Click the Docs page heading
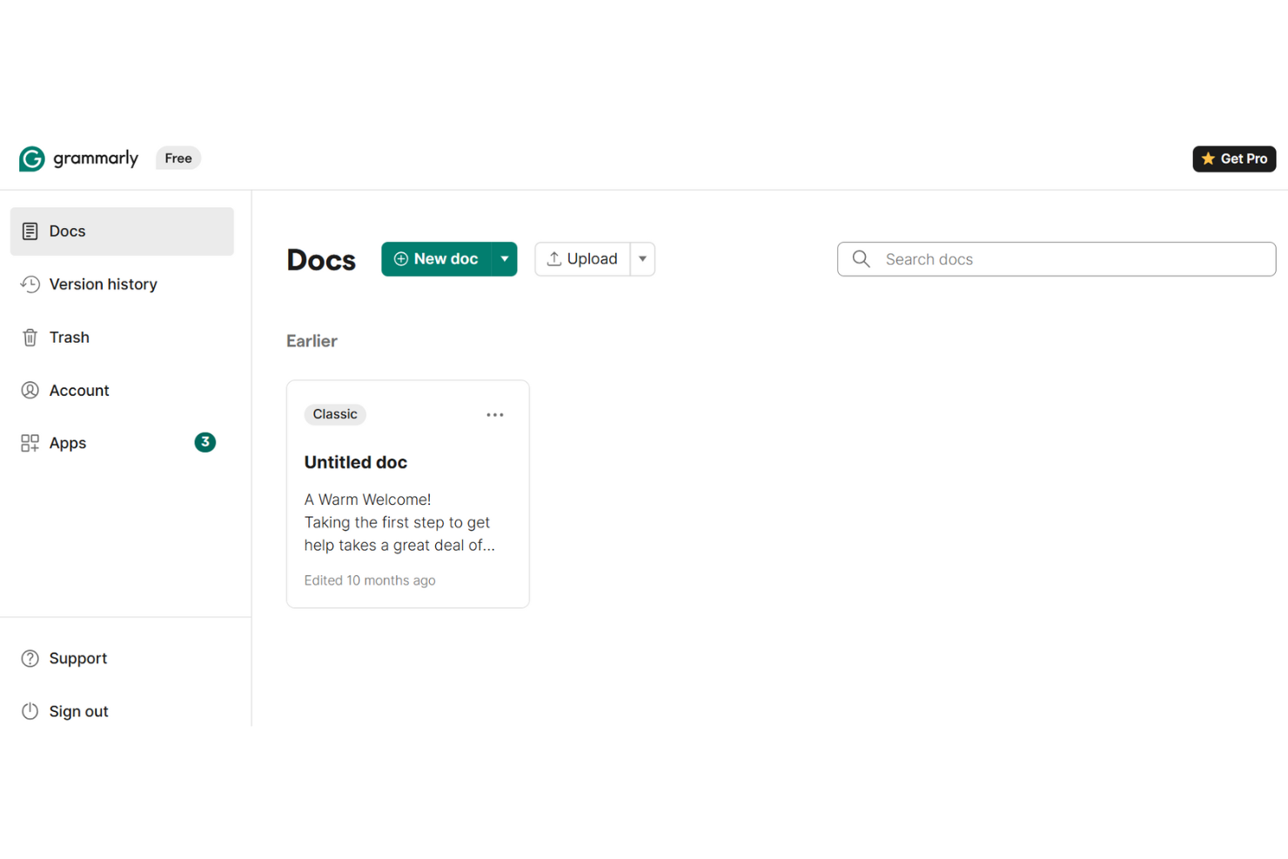Viewport: 1288px width, 859px height. pyautogui.click(x=321, y=260)
